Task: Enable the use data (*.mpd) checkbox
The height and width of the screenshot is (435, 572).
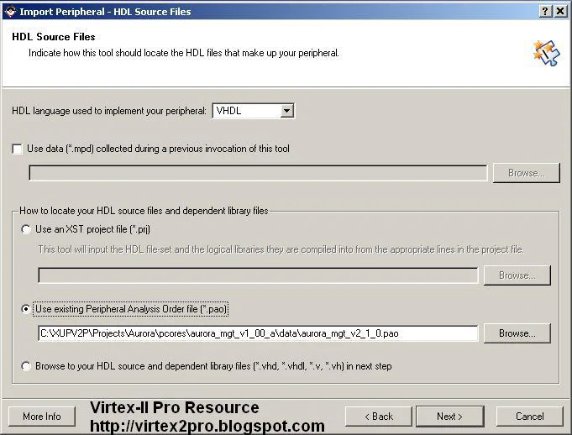Action: [18, 149]
